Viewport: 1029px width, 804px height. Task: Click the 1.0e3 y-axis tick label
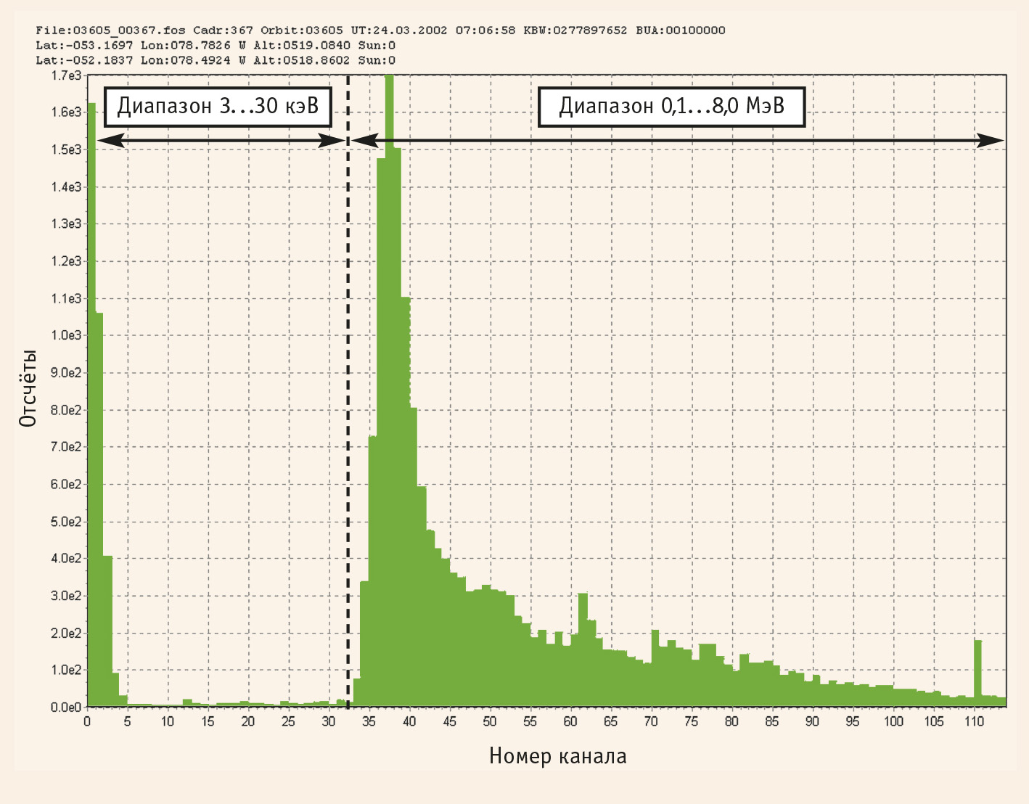click(66, 335)
